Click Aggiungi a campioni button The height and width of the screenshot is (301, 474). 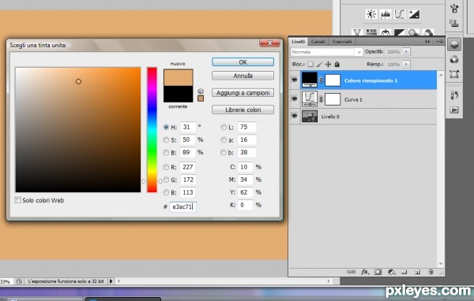coord(243,93)
